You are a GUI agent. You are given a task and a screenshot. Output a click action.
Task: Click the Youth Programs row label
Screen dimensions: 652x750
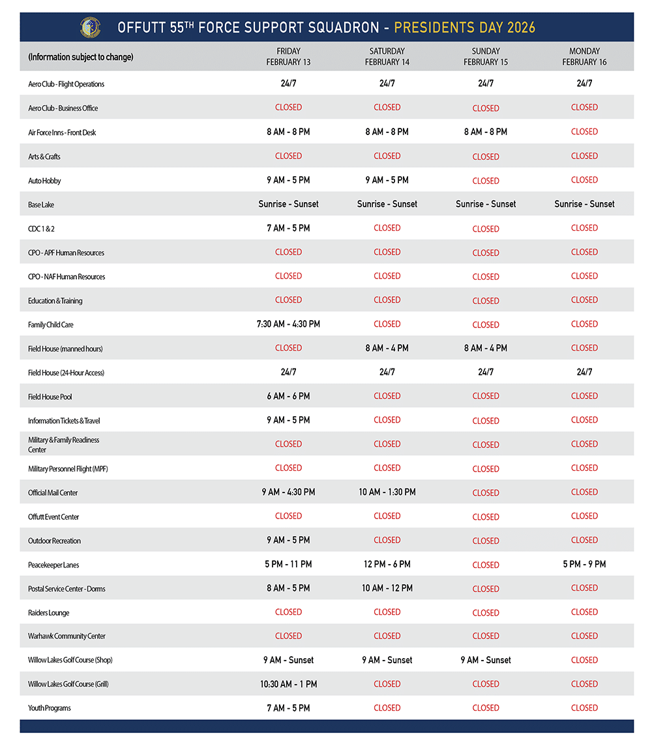[50, 708]
